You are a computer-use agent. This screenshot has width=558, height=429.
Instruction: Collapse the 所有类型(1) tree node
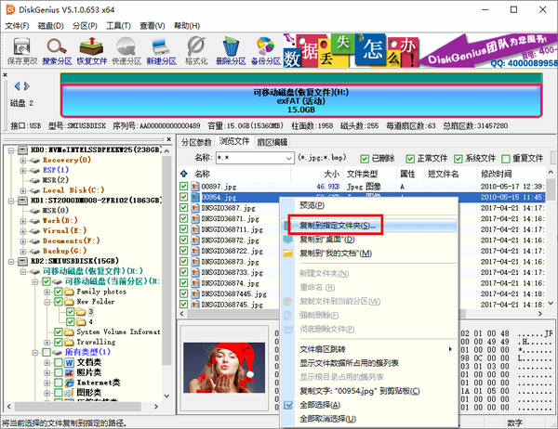[x=35, y=353]
